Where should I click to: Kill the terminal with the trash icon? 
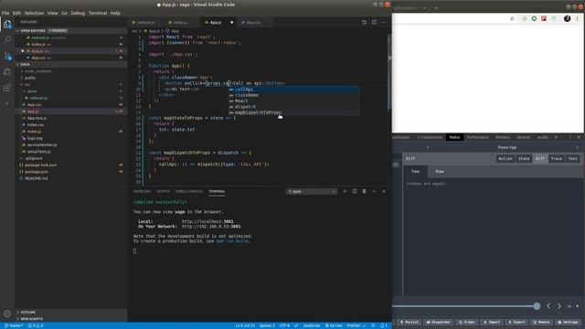click(364, 191)
